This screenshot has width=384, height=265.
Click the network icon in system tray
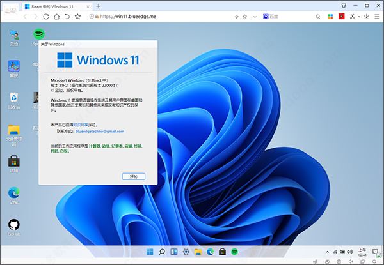[335, 252]
